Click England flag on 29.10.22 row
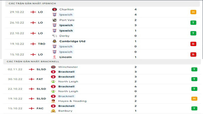 (33, 12)
